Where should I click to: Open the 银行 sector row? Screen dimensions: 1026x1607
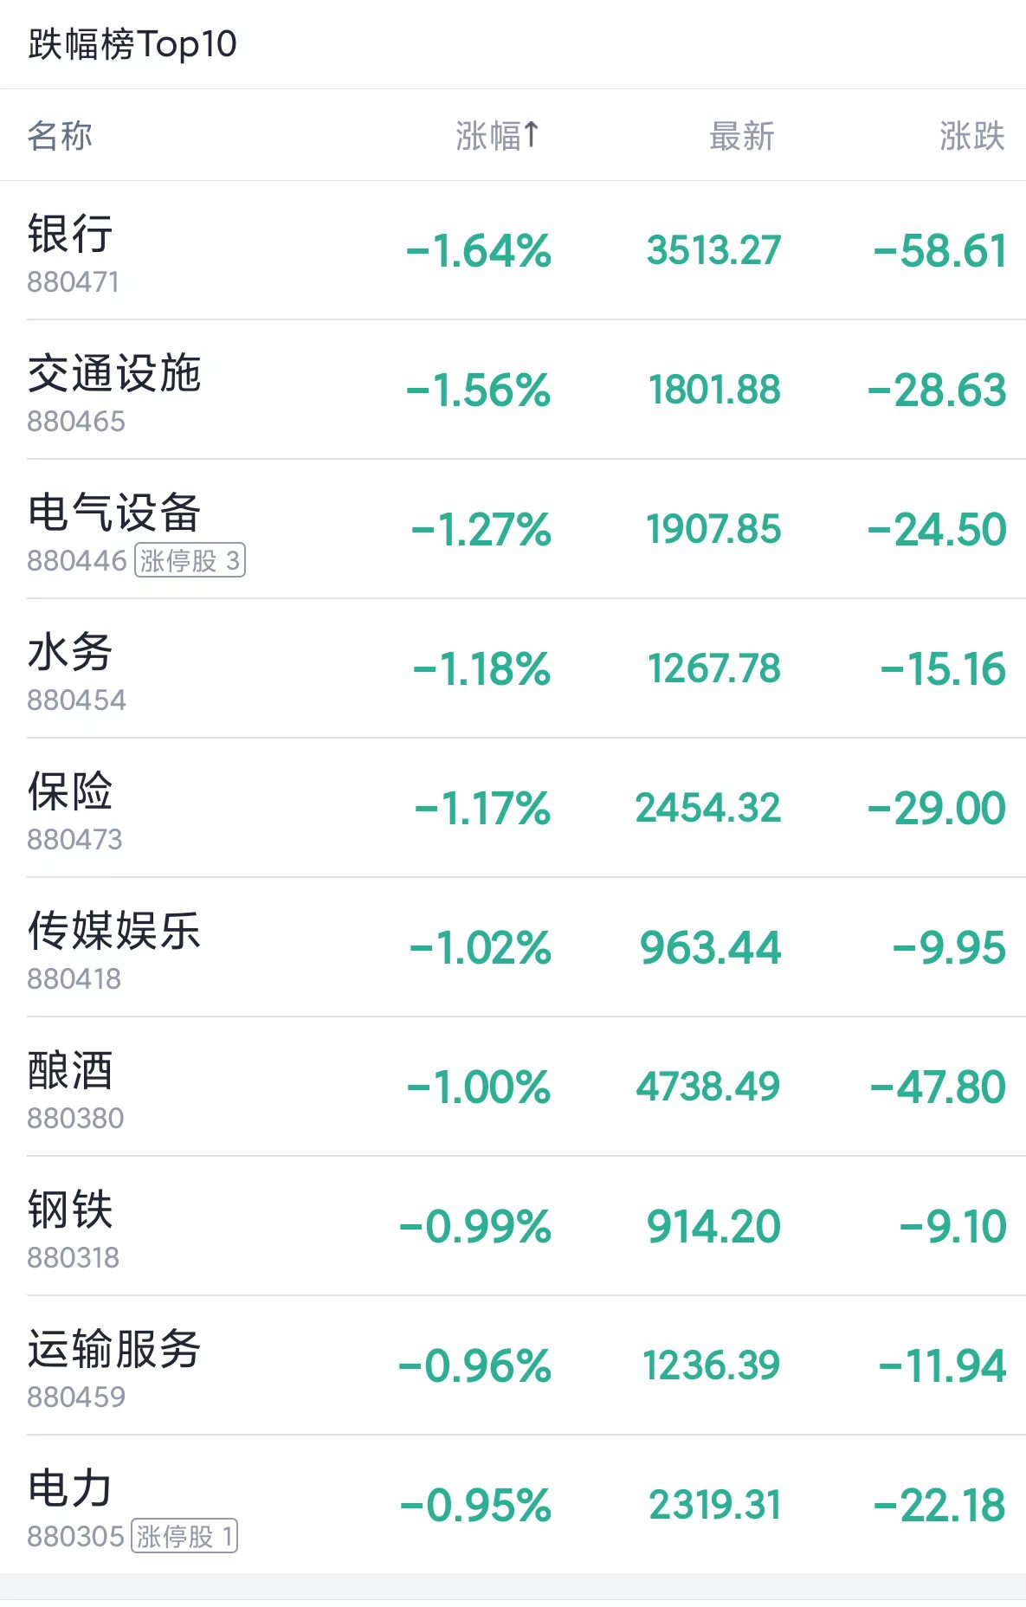513,251
